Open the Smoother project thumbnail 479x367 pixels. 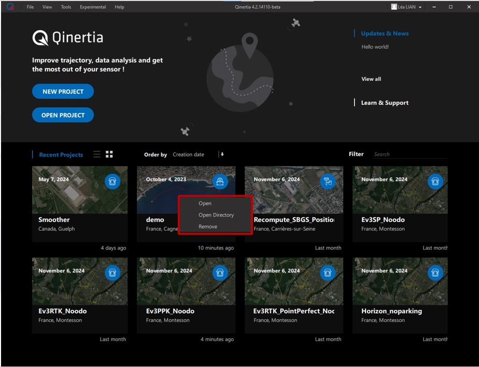pyautogui.click(x=80, y=190)
